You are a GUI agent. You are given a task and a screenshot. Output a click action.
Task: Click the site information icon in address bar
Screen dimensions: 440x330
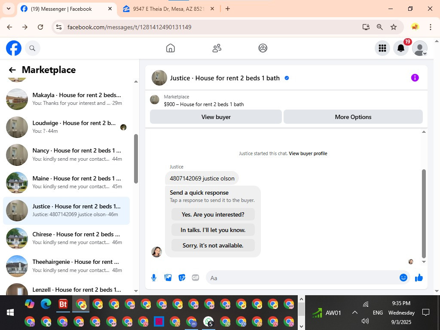click(x=58, y=27)
